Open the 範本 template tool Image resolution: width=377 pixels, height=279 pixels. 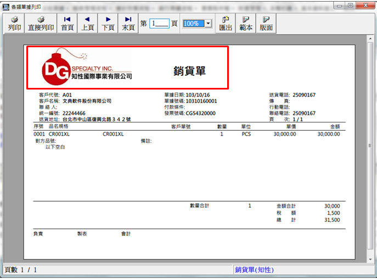click(245, 23)
